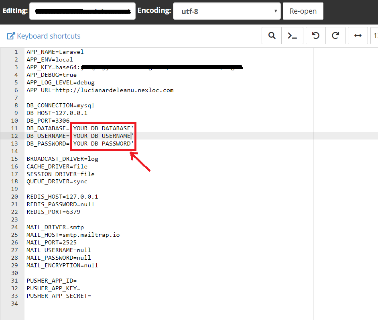Click on the APP_URL line
Viewport: 378px width, 320px height.
pyautogui.click(x=100, y=90)
